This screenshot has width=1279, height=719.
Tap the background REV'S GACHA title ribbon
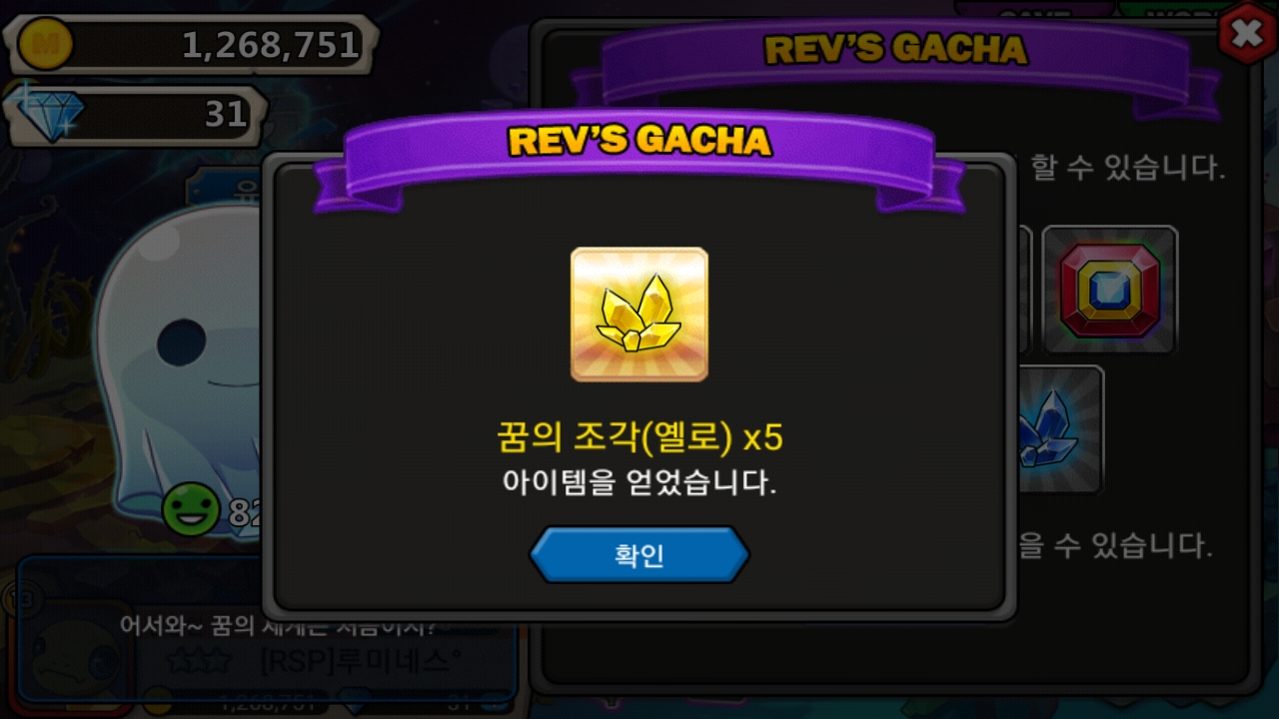(x=895, y=49)
